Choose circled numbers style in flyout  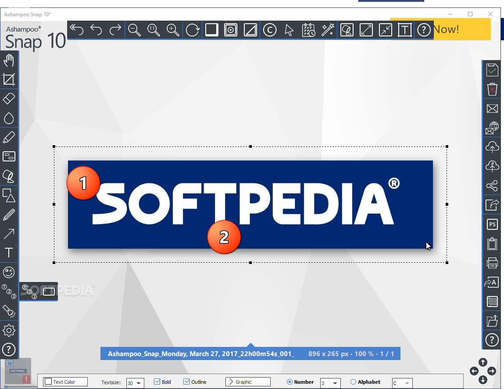pyautogui.click(x=29, y=292)
